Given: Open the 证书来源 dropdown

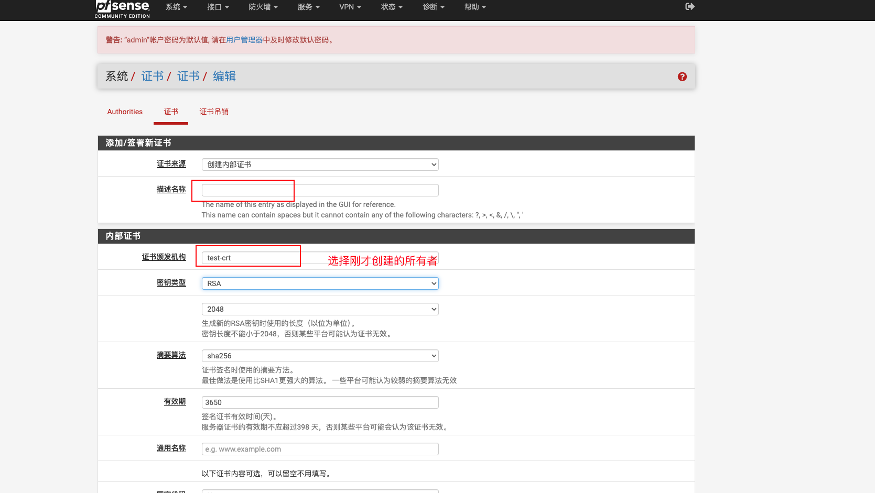Looking at the screenshot, I should point(320,165).
